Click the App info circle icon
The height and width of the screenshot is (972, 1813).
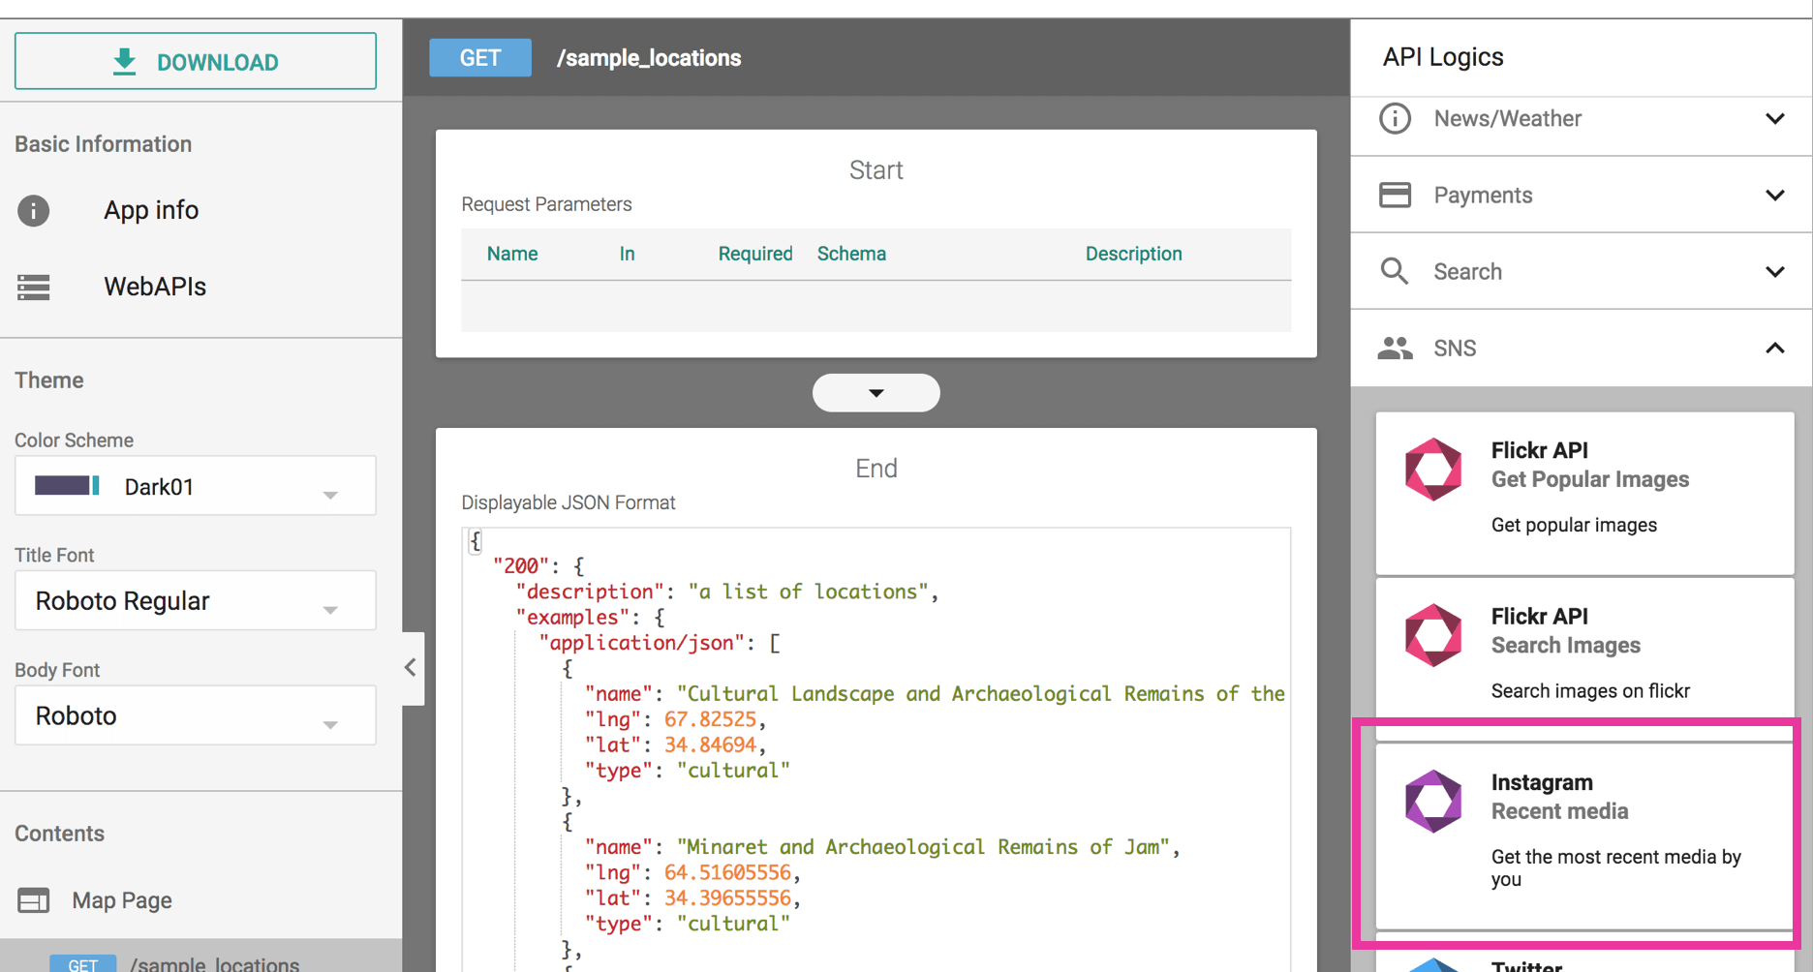(34, 210)
